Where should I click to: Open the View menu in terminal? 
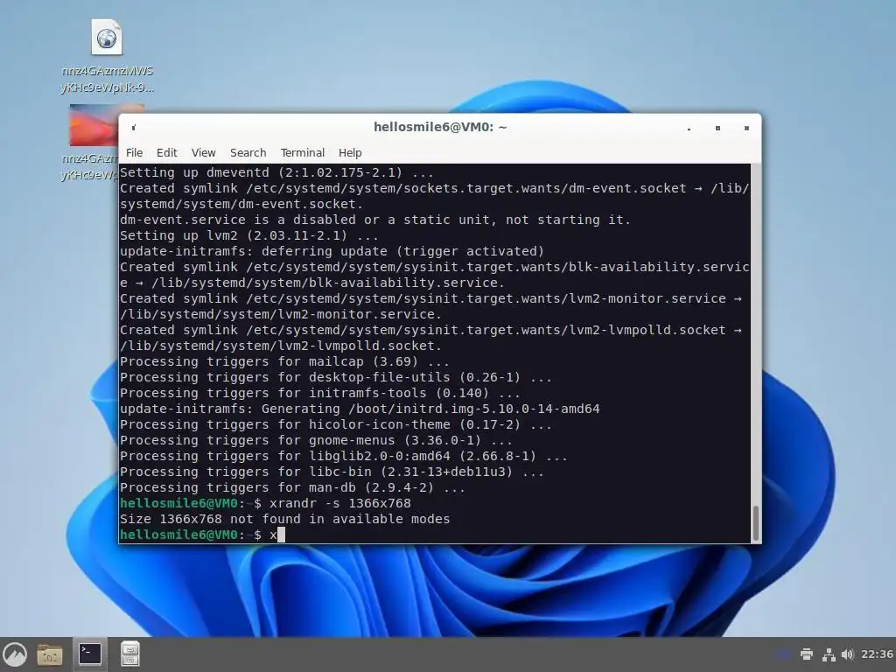[x=203, y=152]
